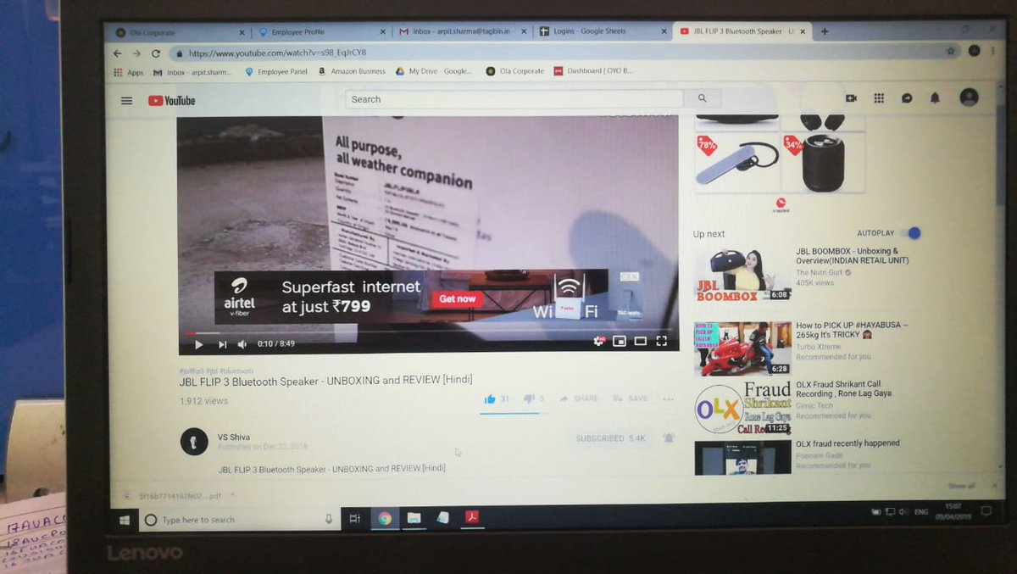
Task: Open the Ola Corporate bookmark
Action: (515, 71)
